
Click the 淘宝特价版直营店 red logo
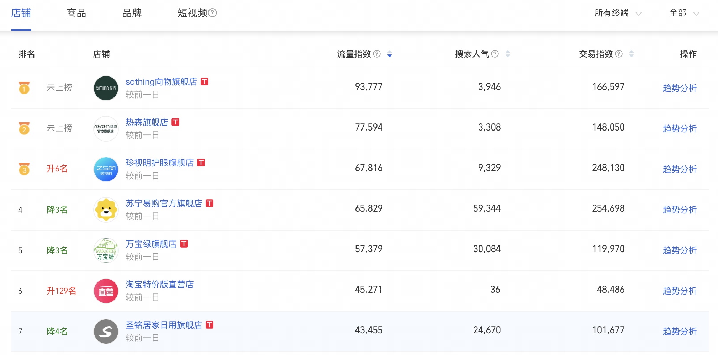pos(106,291)
